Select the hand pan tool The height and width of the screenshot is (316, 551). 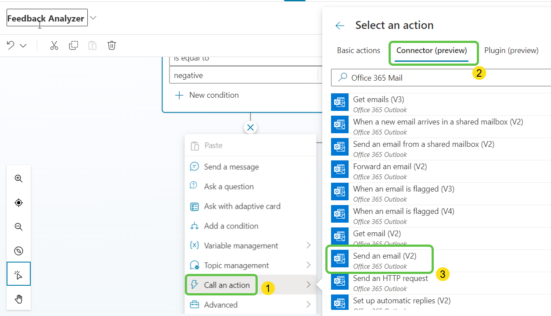(18, 299)
